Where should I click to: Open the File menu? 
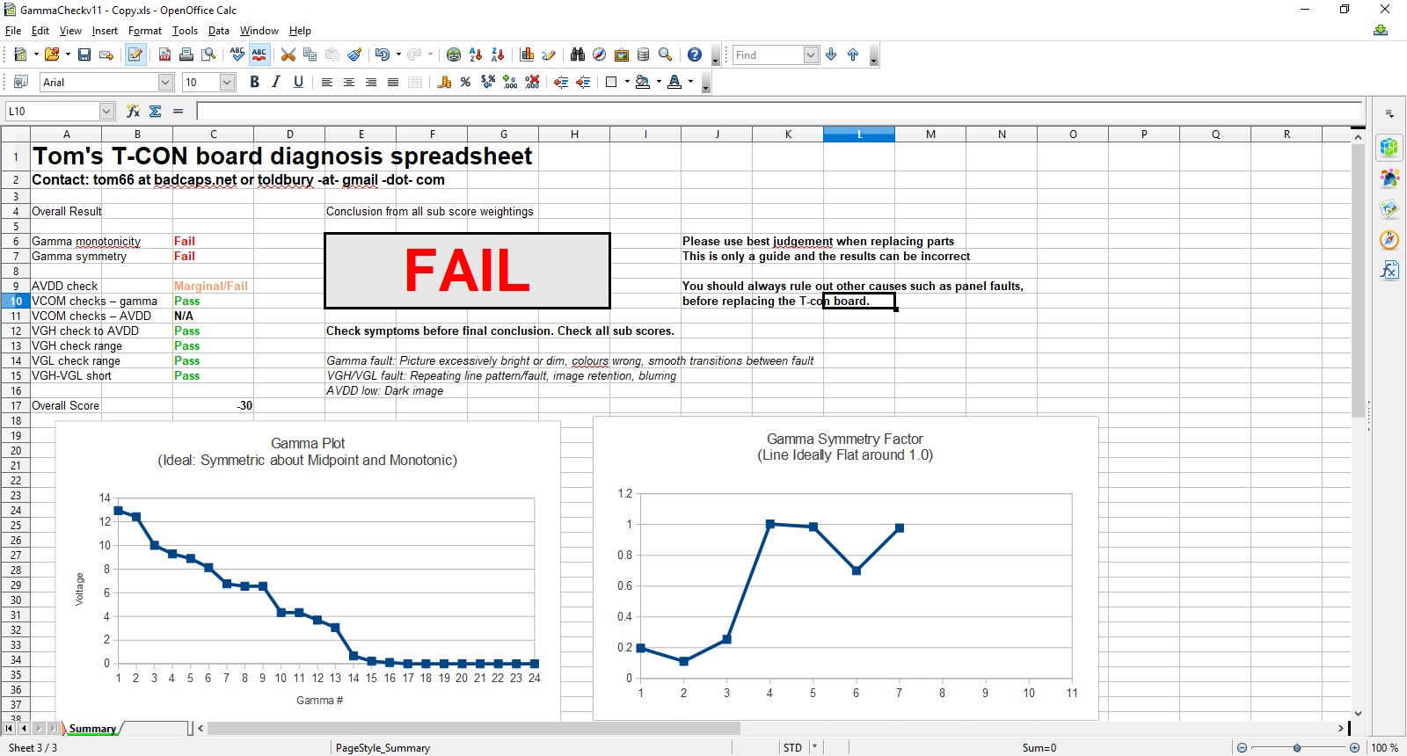click(x=13, y=31)
